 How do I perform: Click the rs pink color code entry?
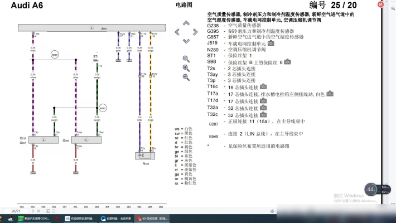pyautogui.click(x=185, y=183)
